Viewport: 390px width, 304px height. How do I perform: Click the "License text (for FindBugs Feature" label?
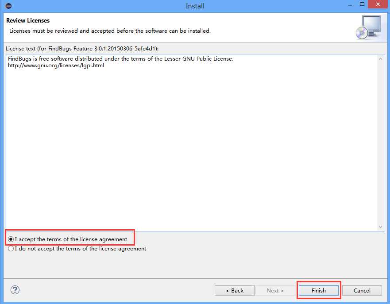pos(82,49)
